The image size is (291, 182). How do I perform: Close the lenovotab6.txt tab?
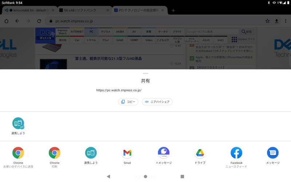[53, 10]
